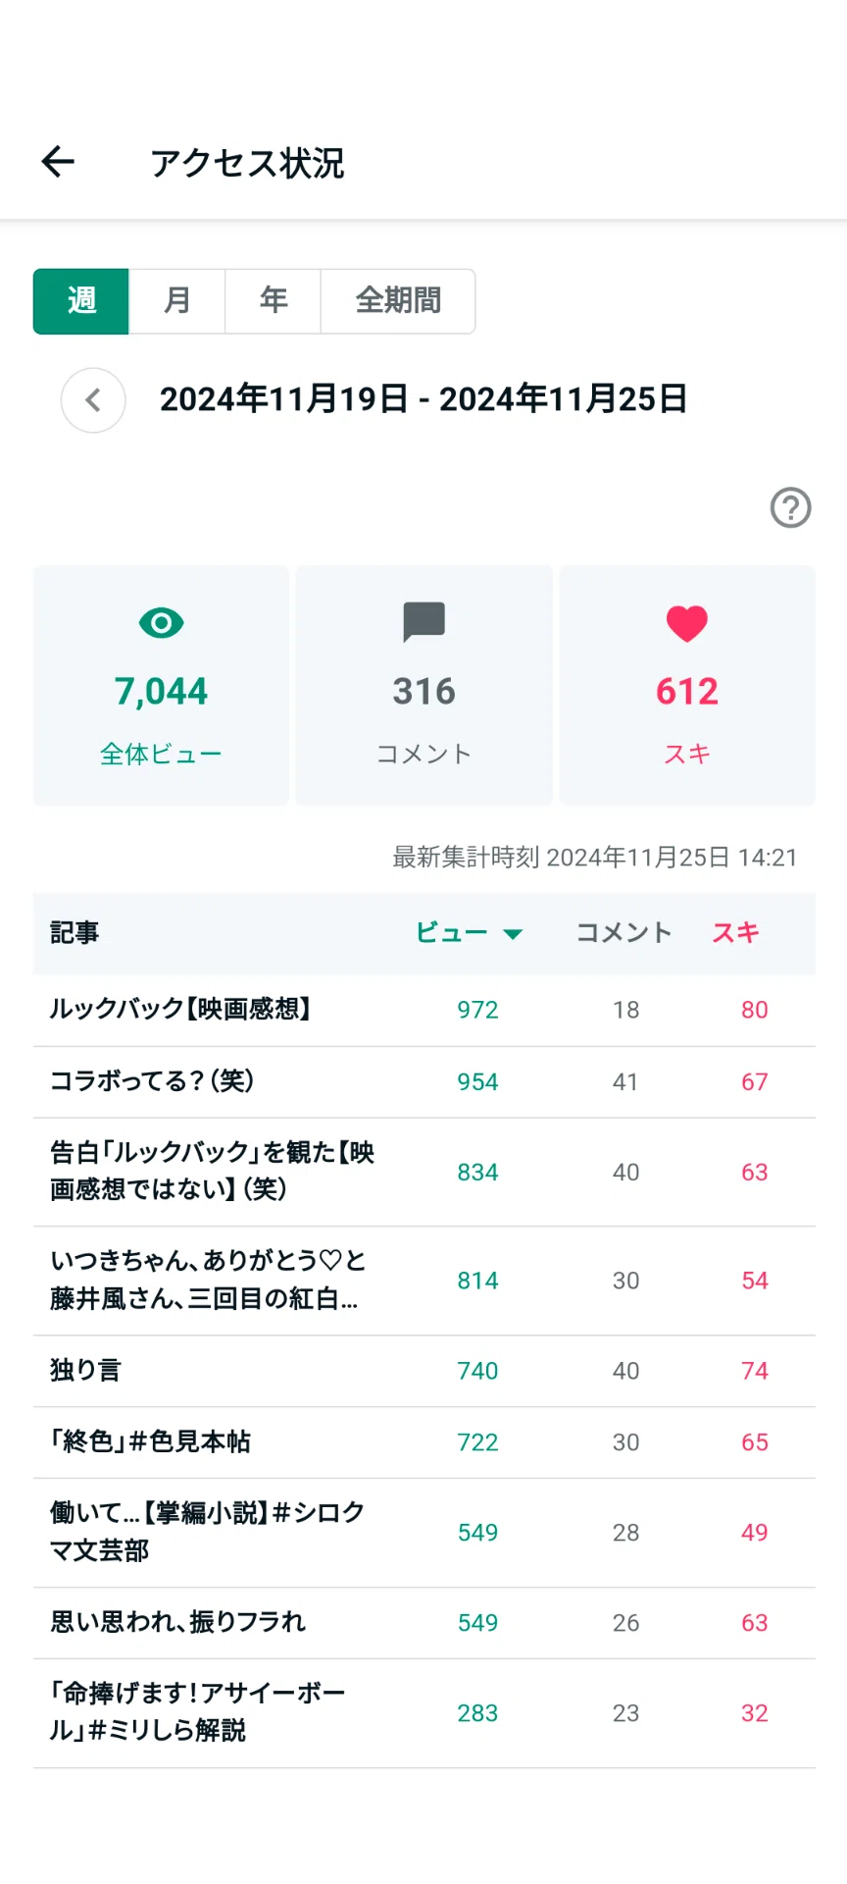
Task: Open article 思い思われ、振りフラれ
Action: point(424,1623)
